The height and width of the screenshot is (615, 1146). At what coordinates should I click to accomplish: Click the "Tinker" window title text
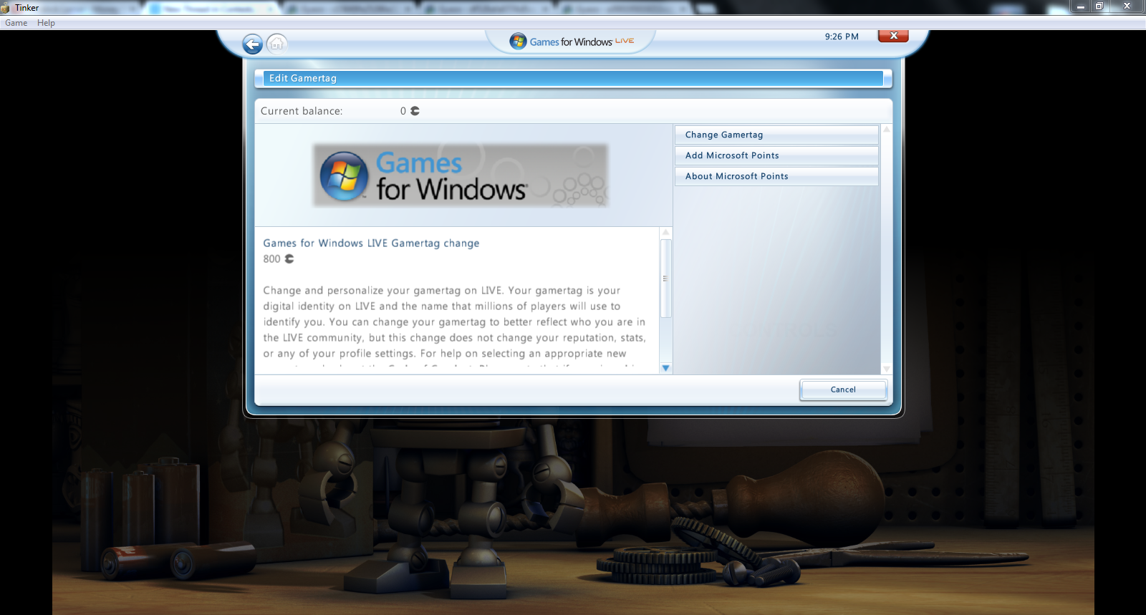[x=27, y=8]
